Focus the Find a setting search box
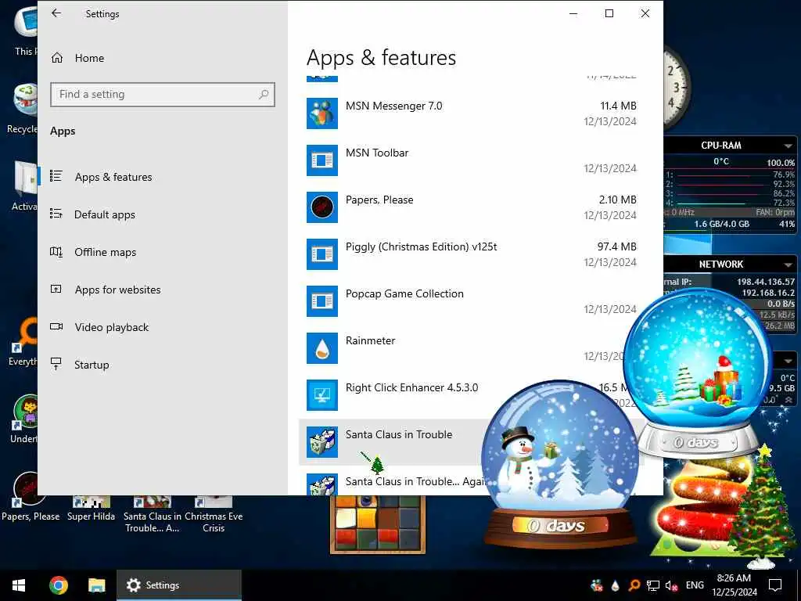Image resolution: width=801 pixels, height=601 pixels. [163, 95]
